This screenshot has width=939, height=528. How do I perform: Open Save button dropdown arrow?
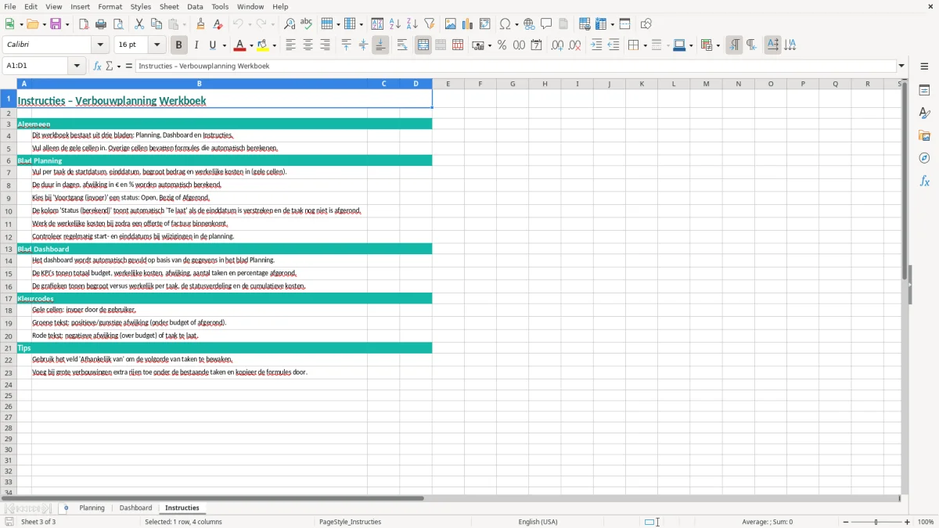click(67, 24)
